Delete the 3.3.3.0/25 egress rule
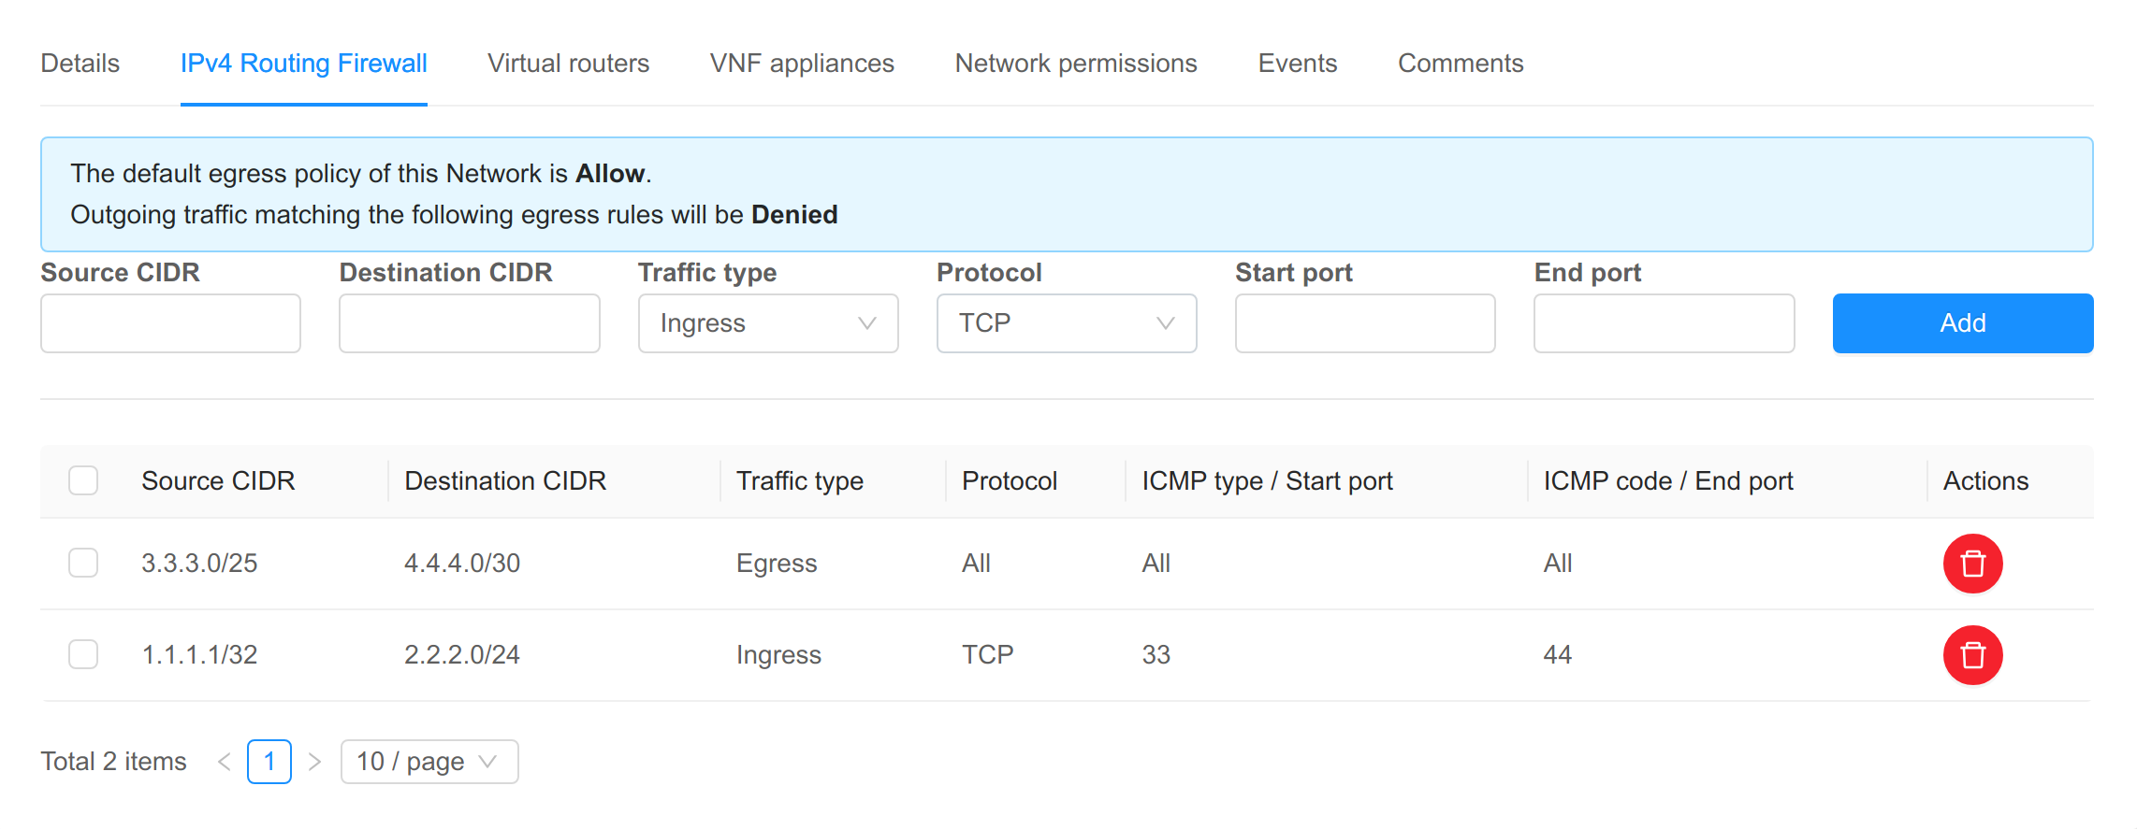The width and height of the screenshot is (2137, 829). point(1972,564)
